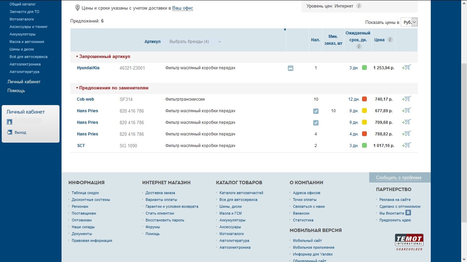Open the Выбрать бренды (4) dropdown
This screenshot has width=467, height=262.
coord(195,42)
